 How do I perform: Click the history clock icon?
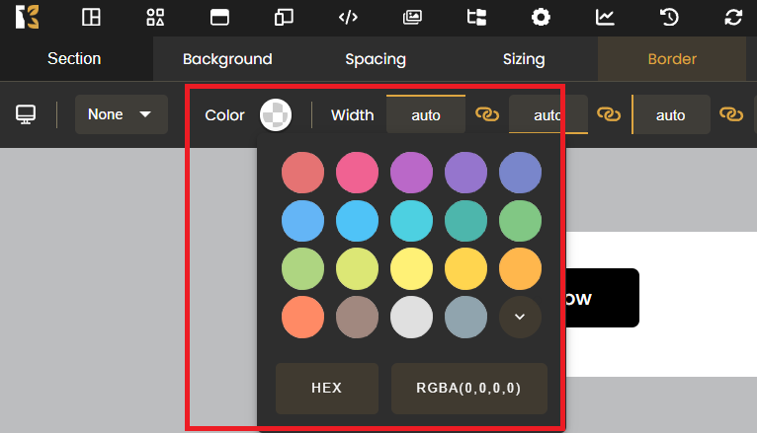(x=669, y=17)
